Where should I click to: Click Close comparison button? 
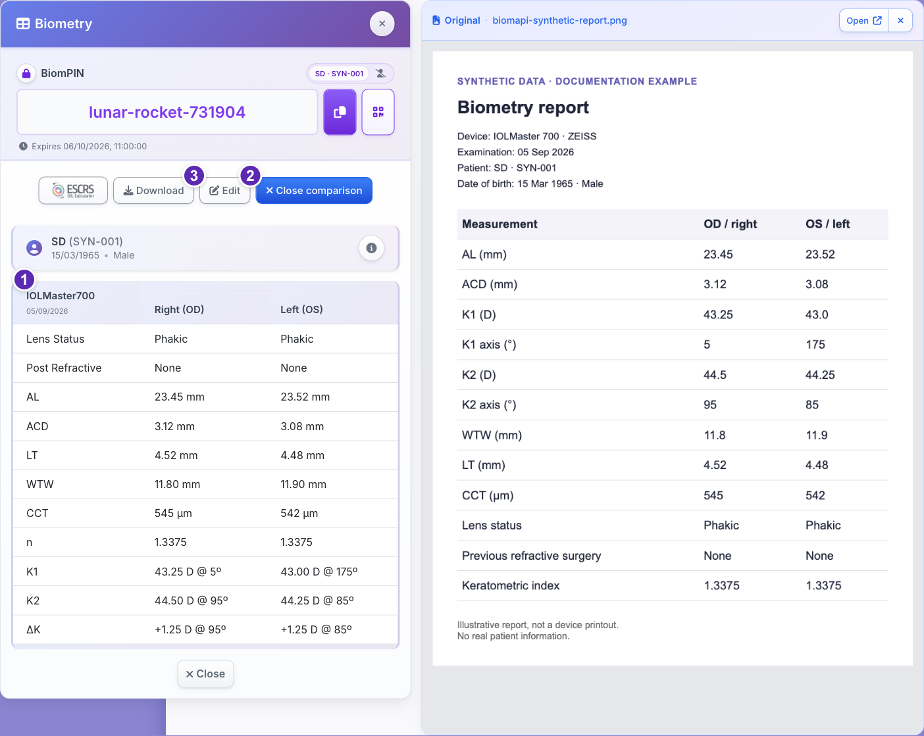pos(314,191)
